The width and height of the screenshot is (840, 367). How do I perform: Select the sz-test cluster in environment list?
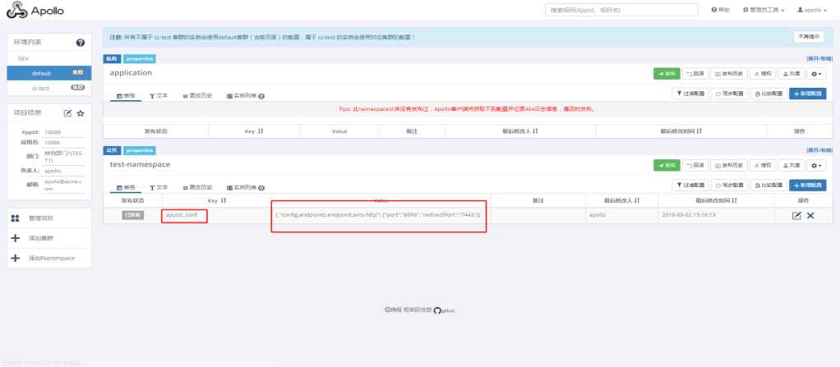[41, 87]
